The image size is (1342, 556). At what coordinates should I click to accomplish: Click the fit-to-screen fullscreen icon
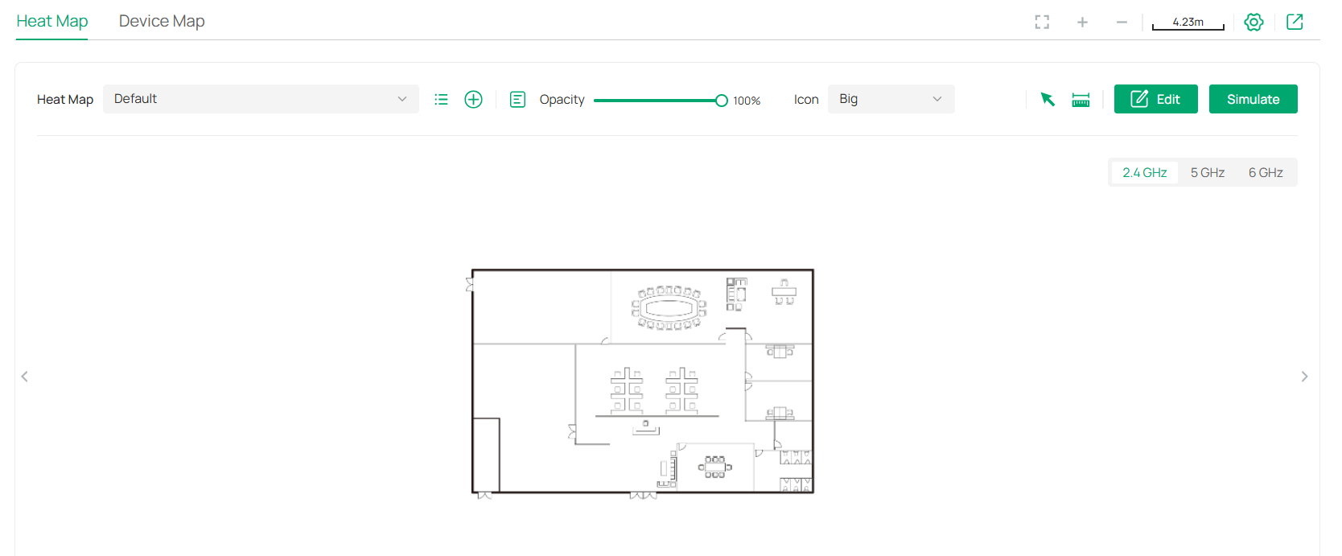pos(1042,23)
